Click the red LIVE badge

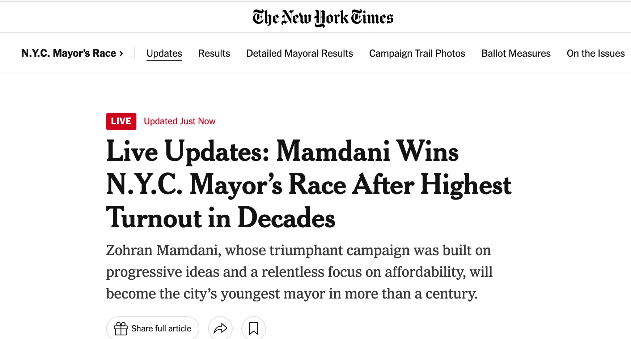click(121, 121)
